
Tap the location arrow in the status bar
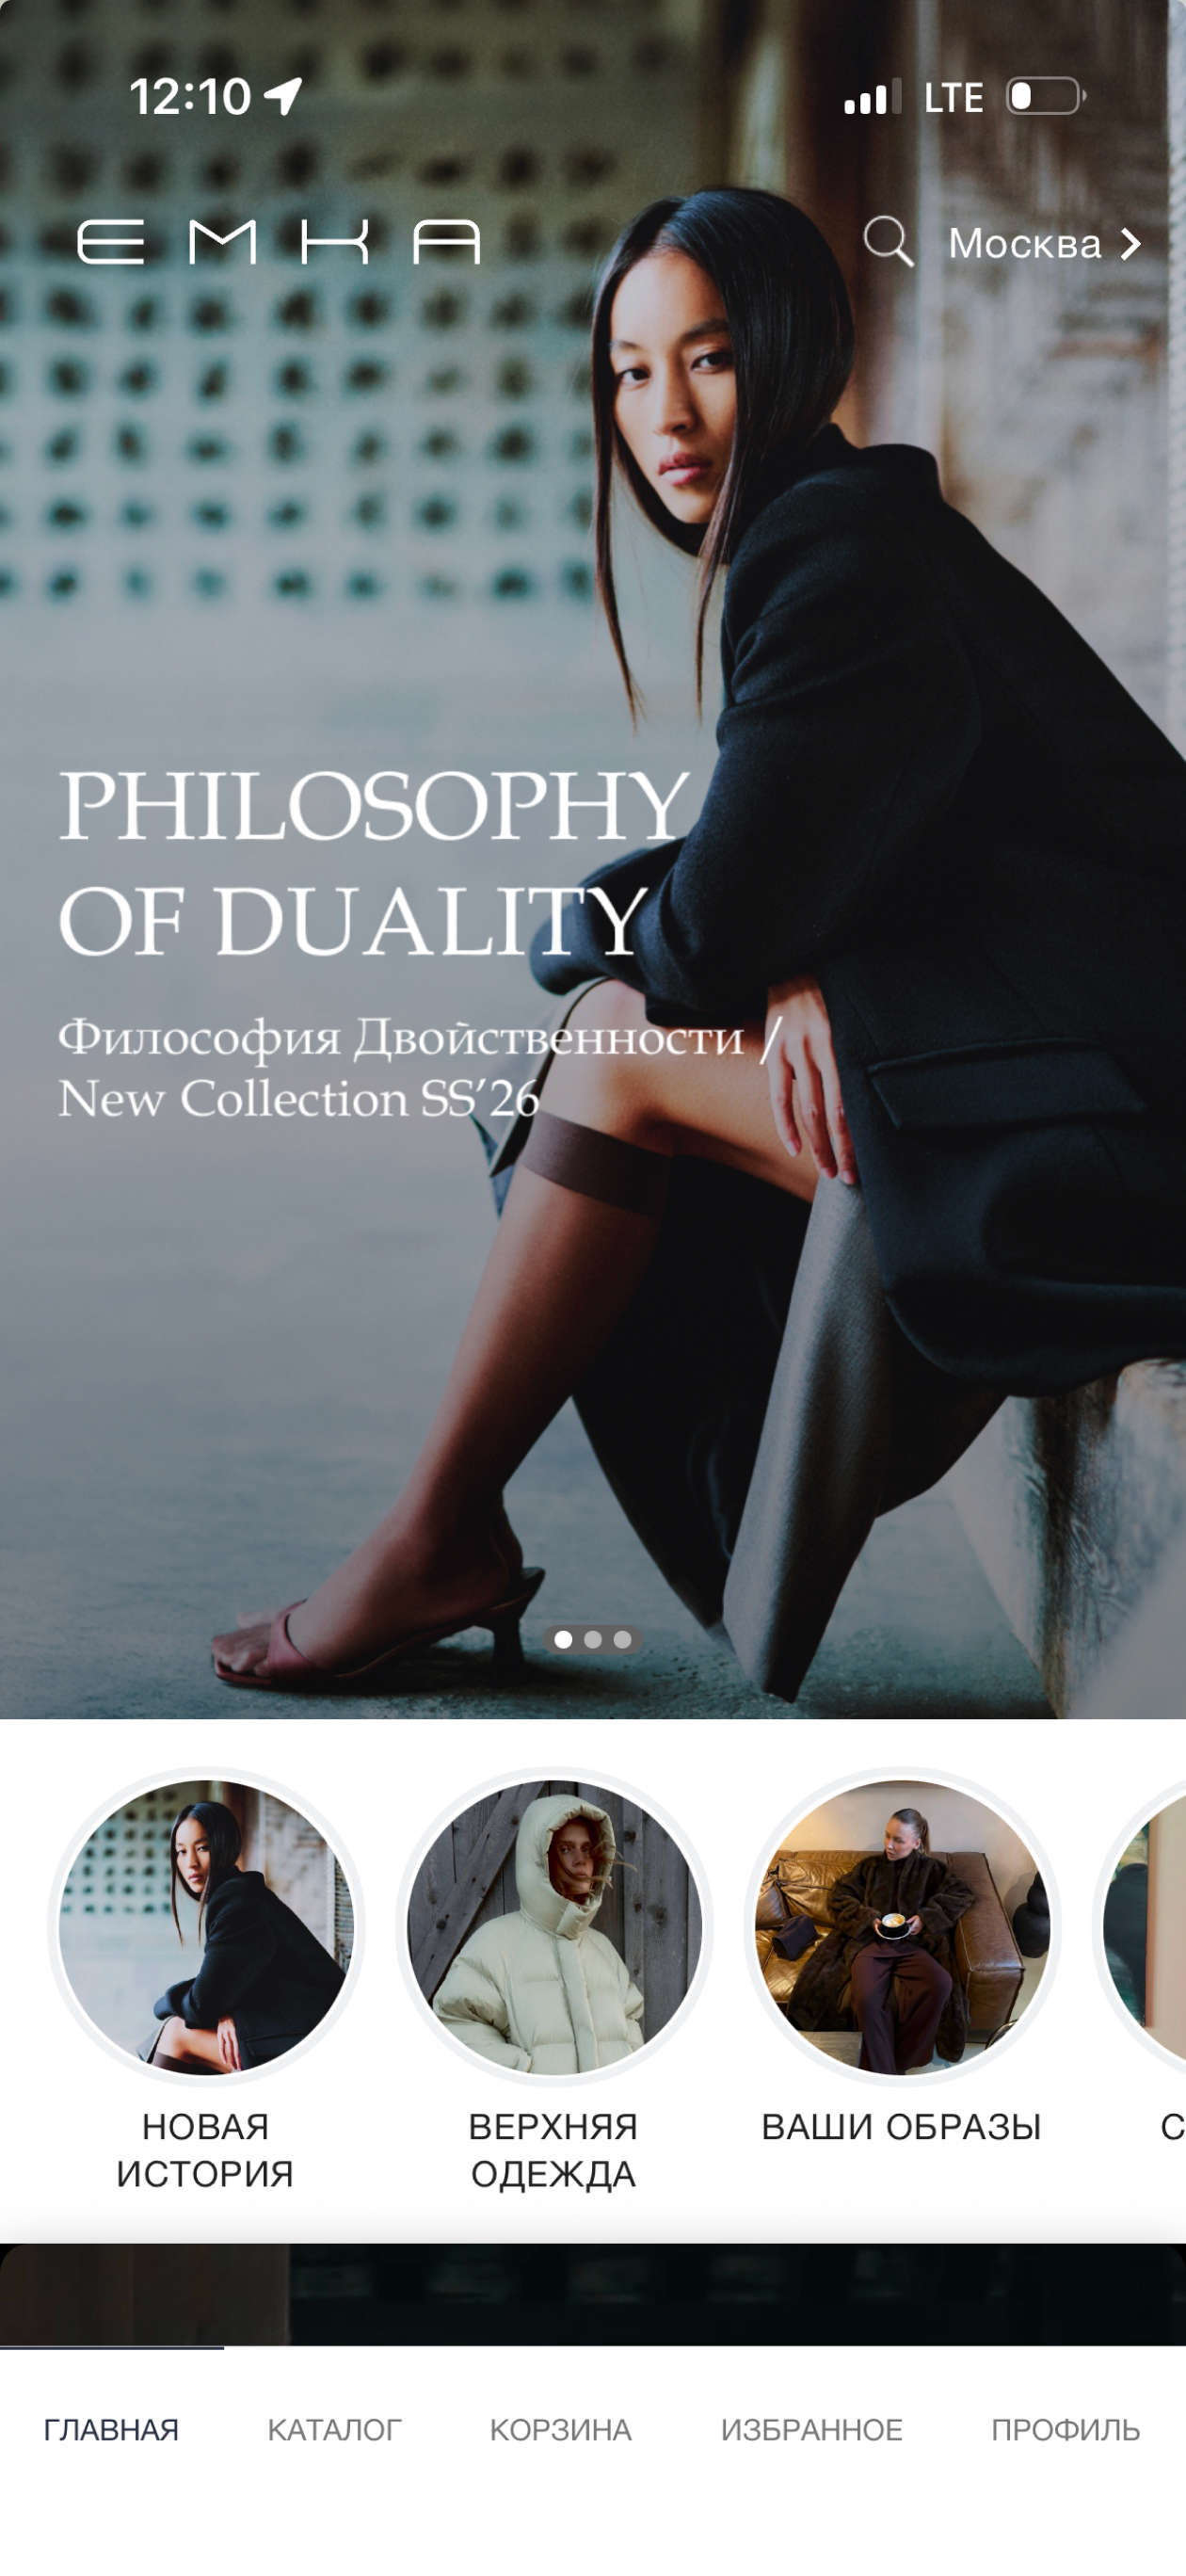coord(283,97)
